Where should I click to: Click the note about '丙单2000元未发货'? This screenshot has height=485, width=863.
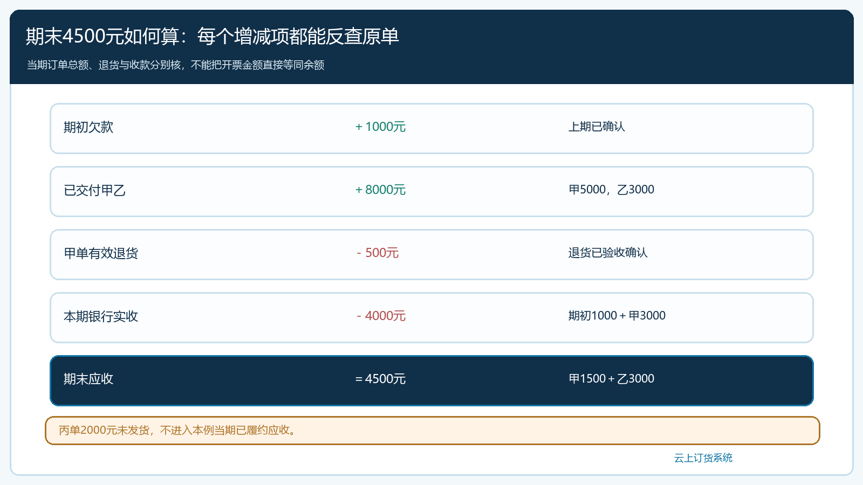point(432,431)
